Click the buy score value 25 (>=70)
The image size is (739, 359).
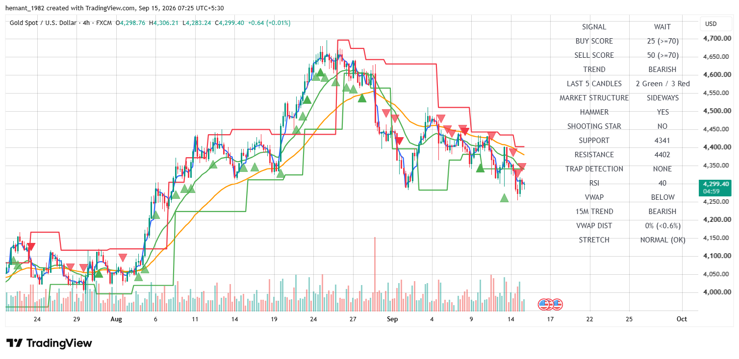click(x=663, y=41)
